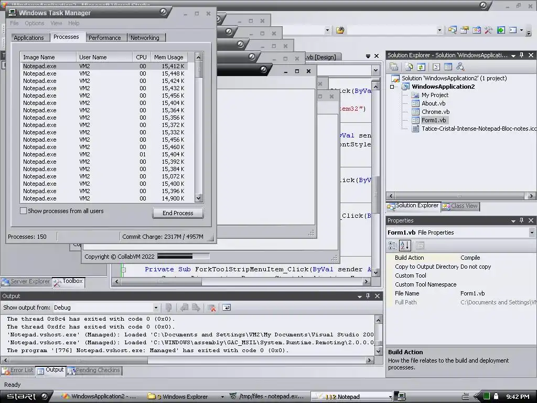Image resolution: width=537 pixels, height=403 pixels.
Task: Open the Show output from Debug dropdown
Action: click(156, 307)
